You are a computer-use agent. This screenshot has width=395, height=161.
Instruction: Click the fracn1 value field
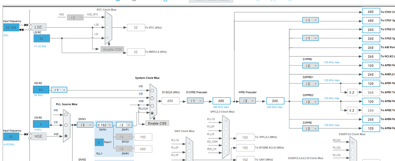click(x=99, y=142)
